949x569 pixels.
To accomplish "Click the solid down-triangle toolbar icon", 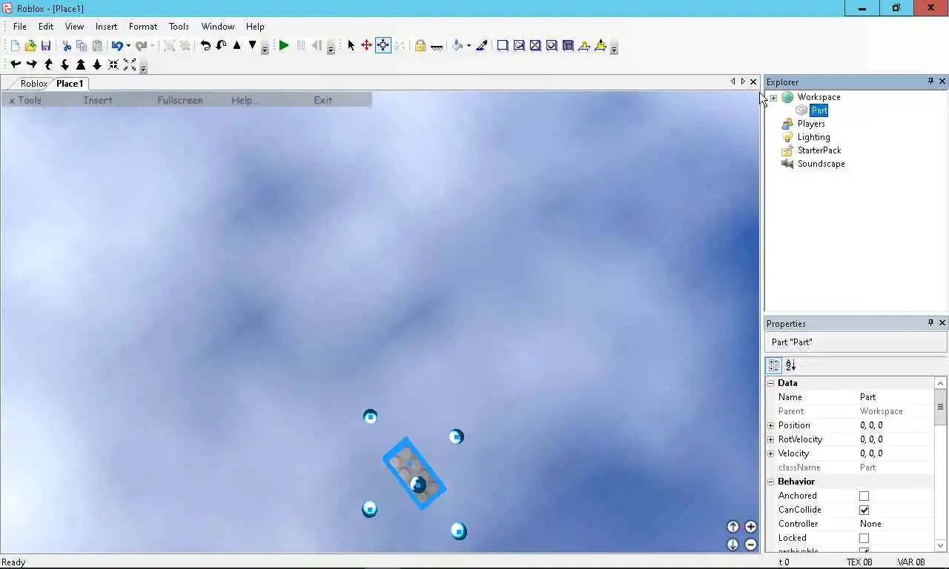I will click(x=252, y=45).
